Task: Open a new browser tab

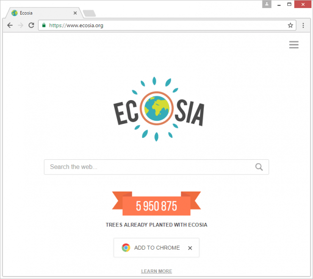Action: pos(89,13)
